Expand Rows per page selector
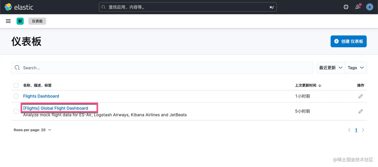This screenshot has height=167, width=378. tap(32, 130)
